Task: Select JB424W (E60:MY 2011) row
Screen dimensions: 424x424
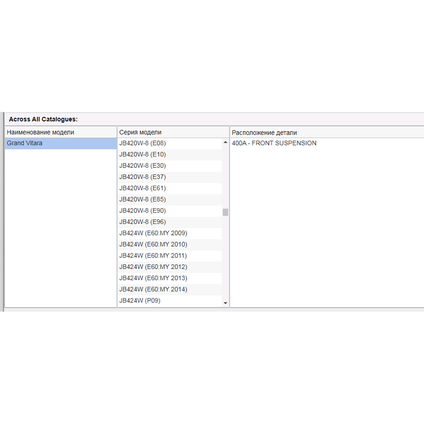Action: click(153, 256)
